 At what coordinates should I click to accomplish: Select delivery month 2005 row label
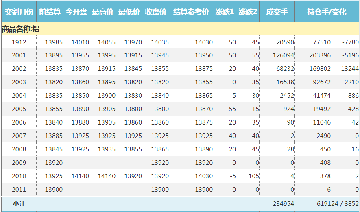point(19,109)
